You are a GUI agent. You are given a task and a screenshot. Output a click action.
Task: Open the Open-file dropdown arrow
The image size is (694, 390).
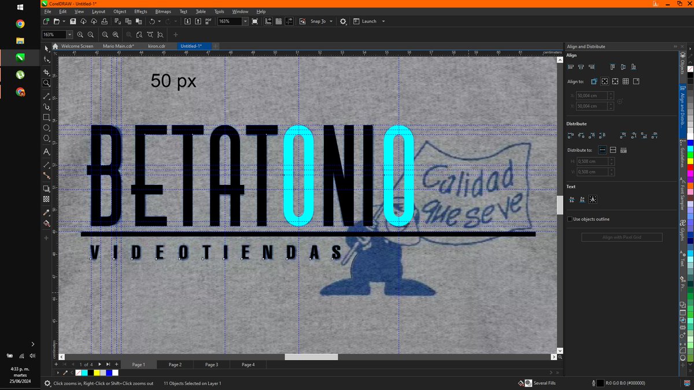pyautogui.click(x=63, y=21)
